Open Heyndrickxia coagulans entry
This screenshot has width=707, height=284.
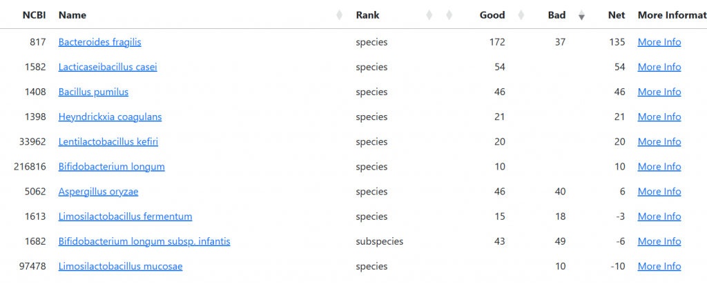pyautogui.click(x=110, y=117)
